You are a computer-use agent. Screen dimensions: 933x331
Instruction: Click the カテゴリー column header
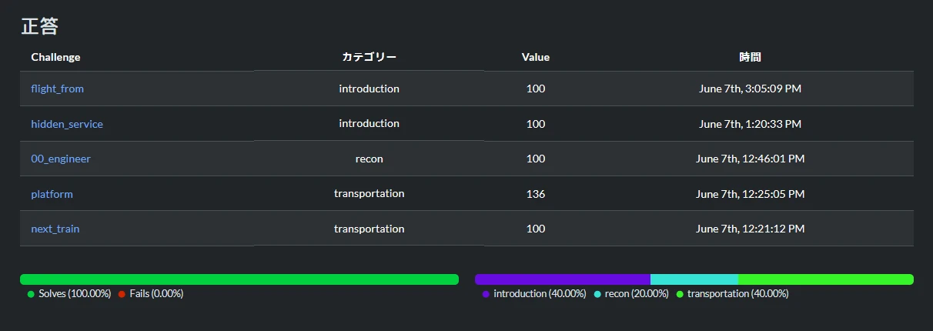point(370,57)
